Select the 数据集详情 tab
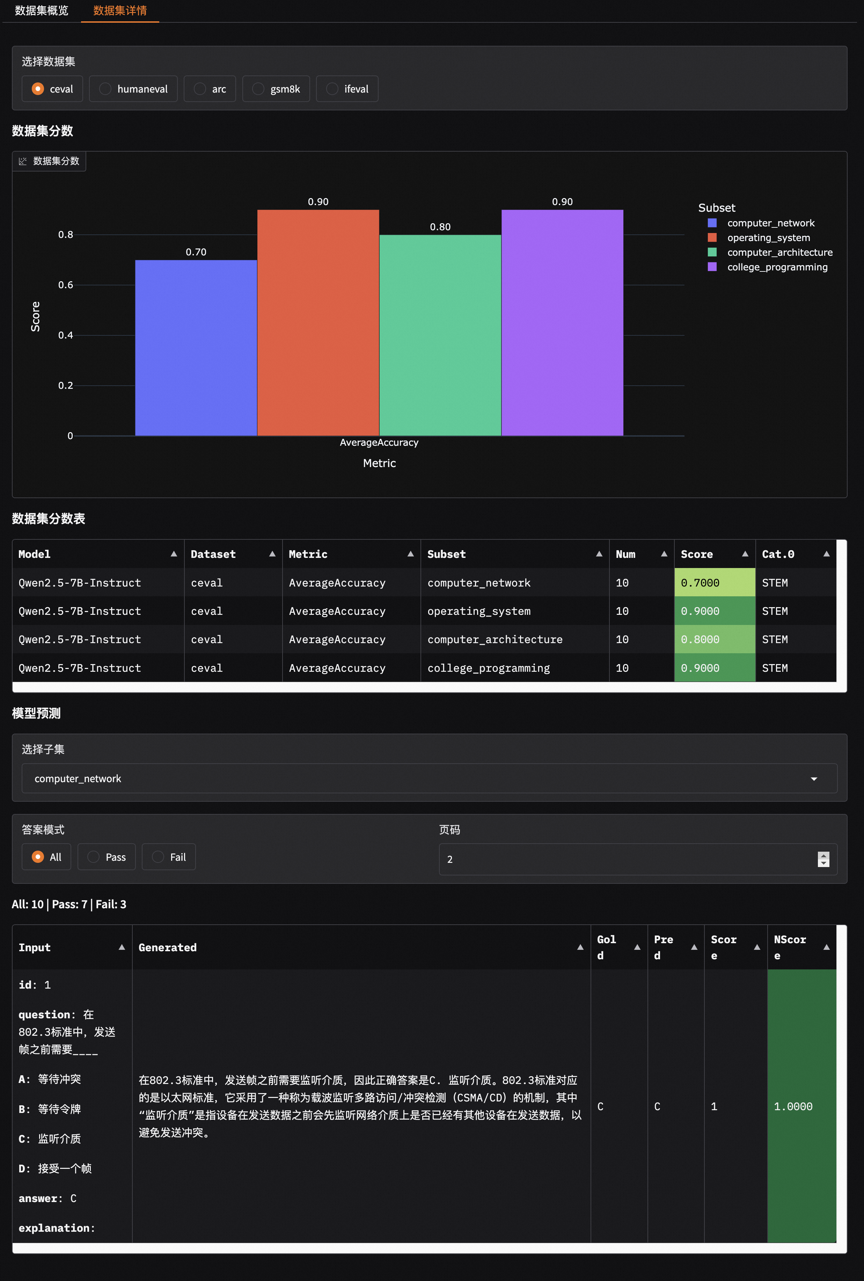864x1281 pixels. 119,10
